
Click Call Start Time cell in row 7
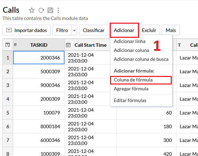pos(90,140)
